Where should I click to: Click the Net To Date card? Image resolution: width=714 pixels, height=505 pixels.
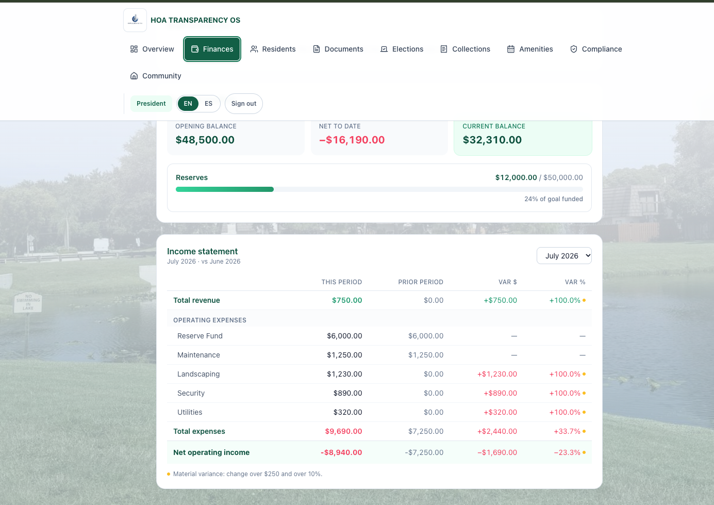379,138
